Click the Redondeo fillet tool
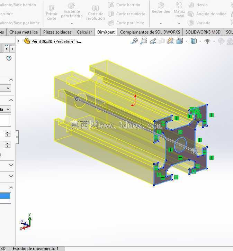The width and height of the screenshot is (233, 251). pos(161,8)
